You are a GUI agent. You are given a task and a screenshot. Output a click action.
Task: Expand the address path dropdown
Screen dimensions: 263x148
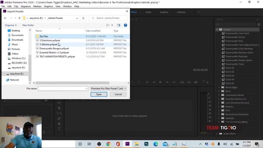click(x=77, y=18)
